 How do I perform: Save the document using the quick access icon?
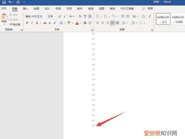coord(4,2)
